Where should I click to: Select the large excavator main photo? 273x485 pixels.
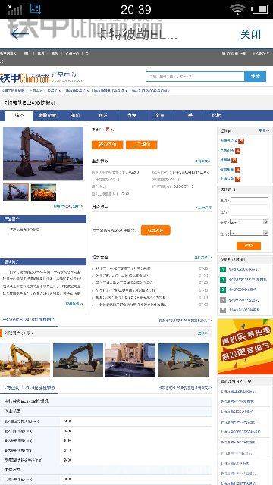(x=43, y=153)
